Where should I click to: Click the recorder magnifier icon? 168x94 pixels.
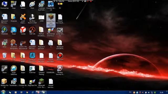[x=57, y=1]
